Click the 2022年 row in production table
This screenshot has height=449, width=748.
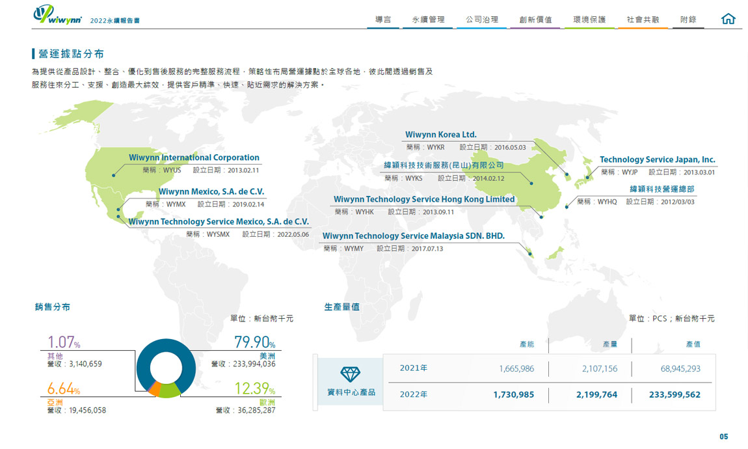coord(550,394)
